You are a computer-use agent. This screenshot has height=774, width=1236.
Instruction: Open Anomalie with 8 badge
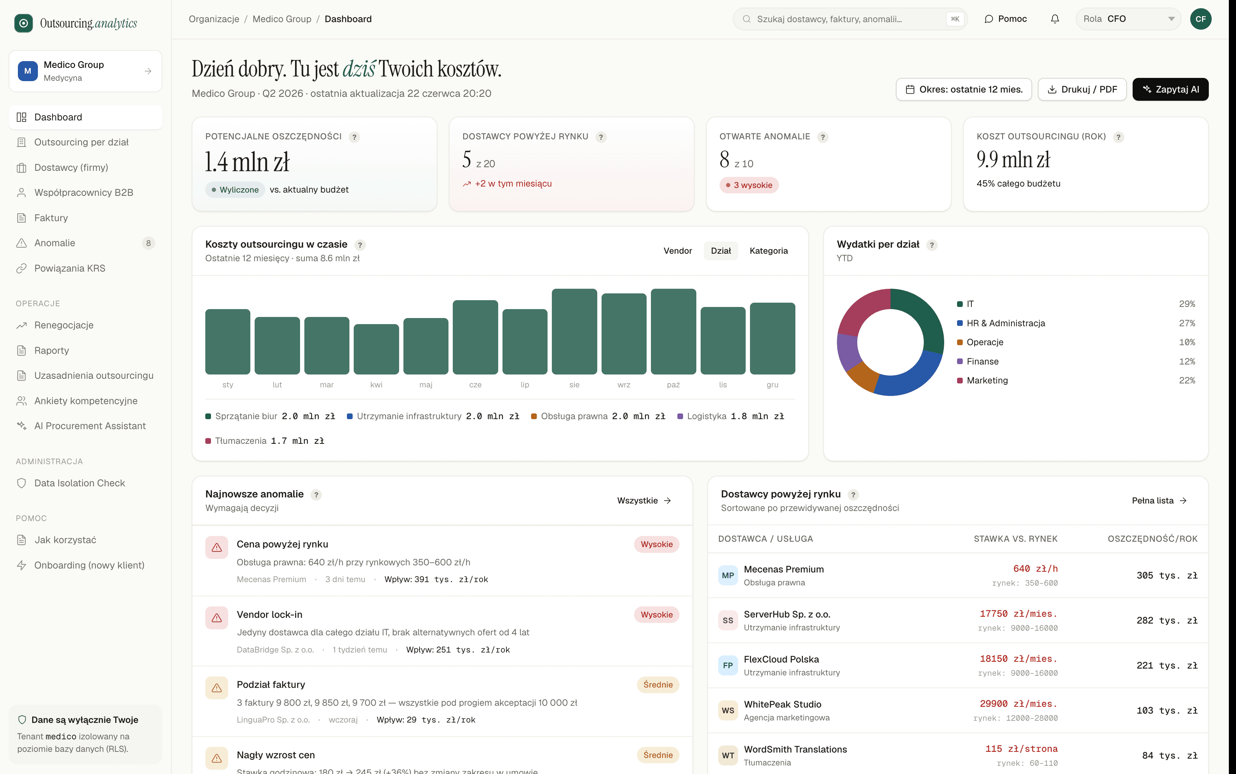[x=85, y=243]
